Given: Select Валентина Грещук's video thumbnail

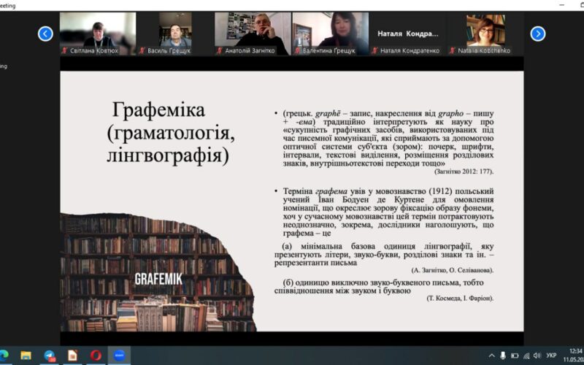Looking at the screenshot, I should point(330,34).
